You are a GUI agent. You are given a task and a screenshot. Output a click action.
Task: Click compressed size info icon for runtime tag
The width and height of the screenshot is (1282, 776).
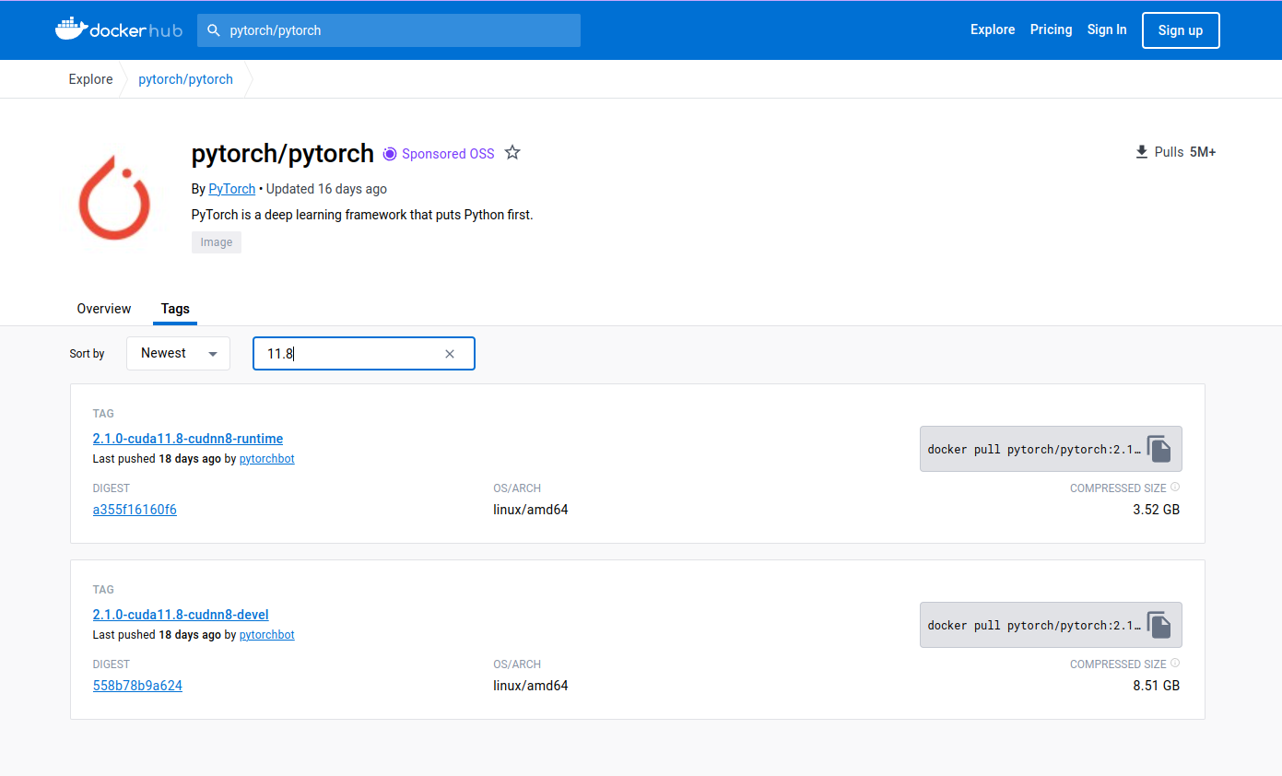pos(1175,488)
